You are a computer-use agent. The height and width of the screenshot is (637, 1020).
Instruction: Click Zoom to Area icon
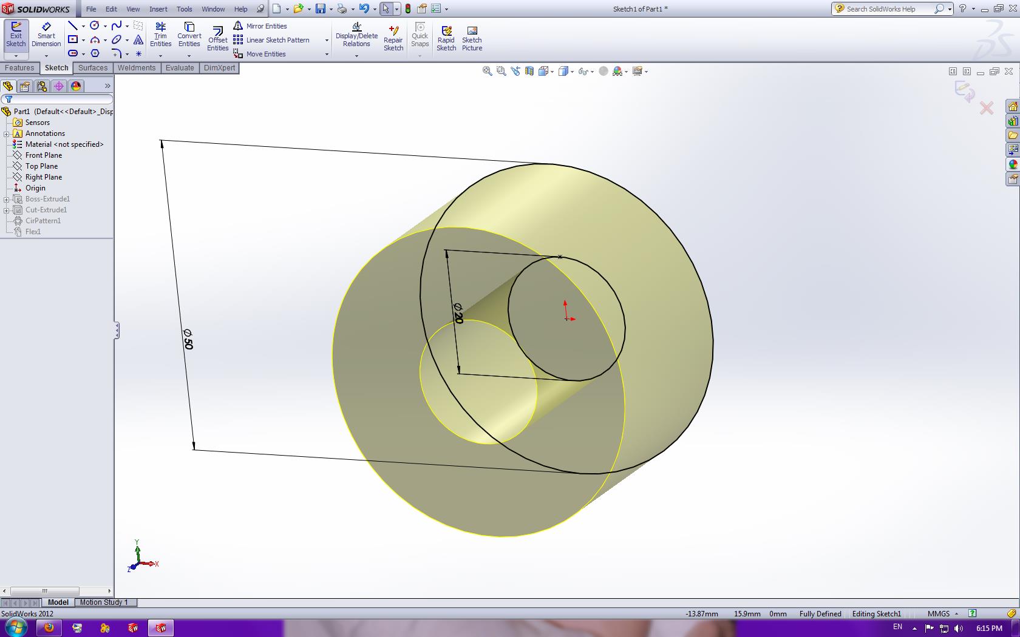pyautogui.click(x=501, y=71)
